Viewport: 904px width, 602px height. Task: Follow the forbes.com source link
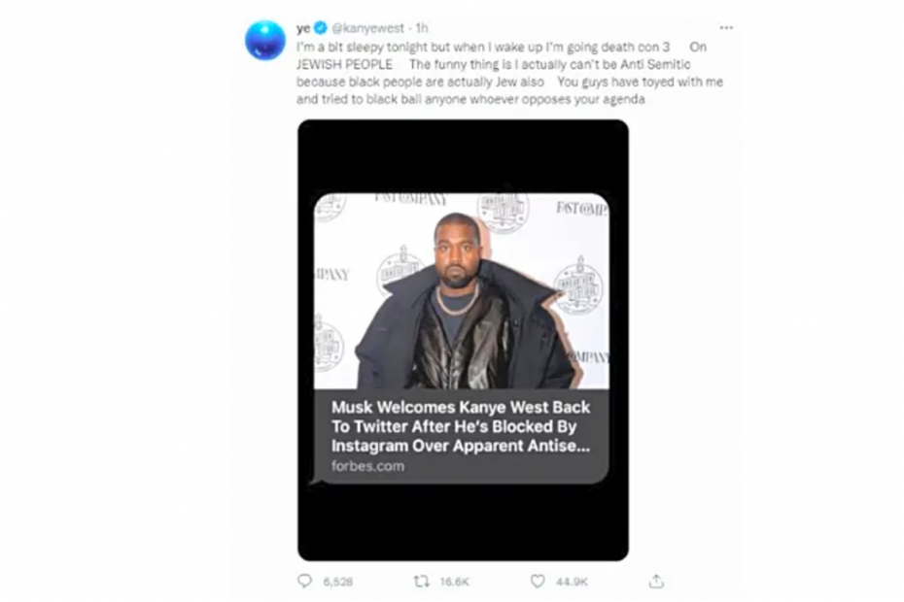click(367, 465)
